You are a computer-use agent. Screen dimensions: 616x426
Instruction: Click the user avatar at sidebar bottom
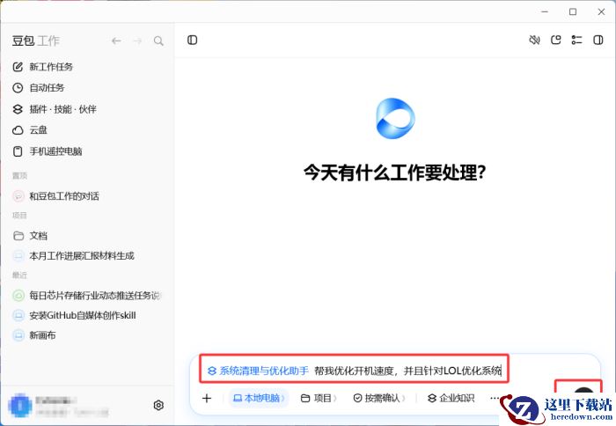click(20, 406)
